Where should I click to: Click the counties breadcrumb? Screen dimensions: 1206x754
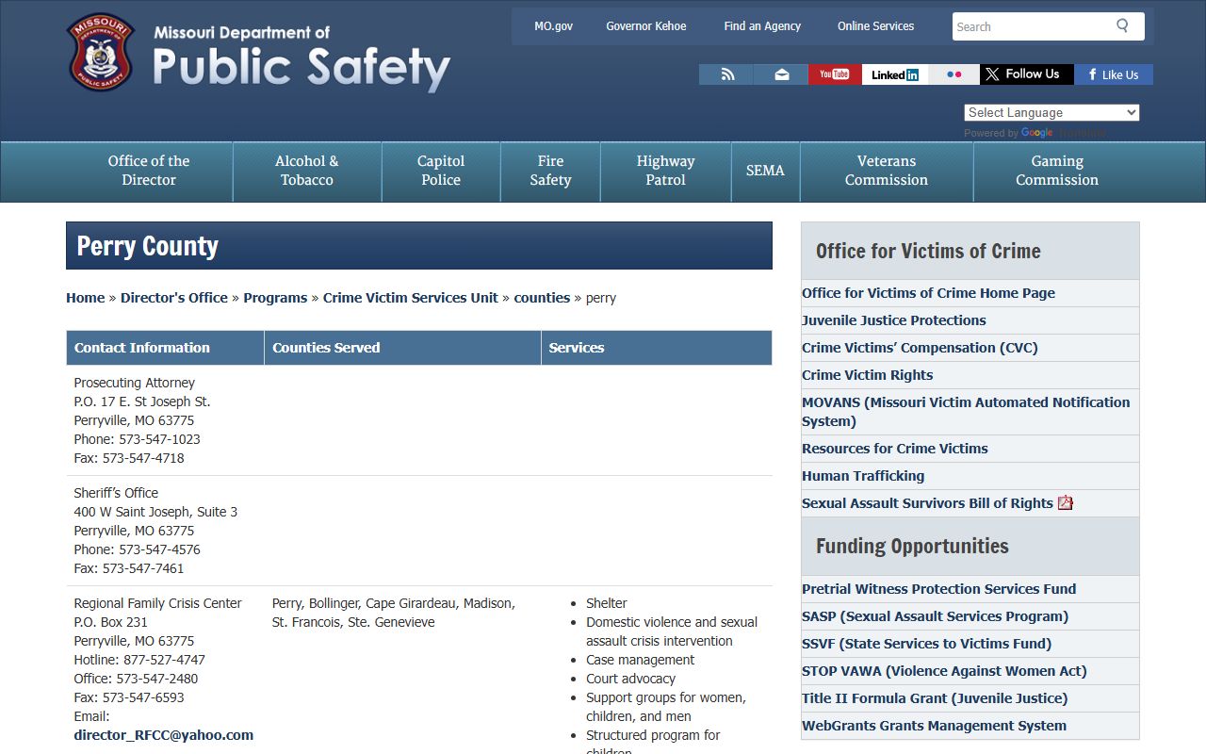[542, 298]
